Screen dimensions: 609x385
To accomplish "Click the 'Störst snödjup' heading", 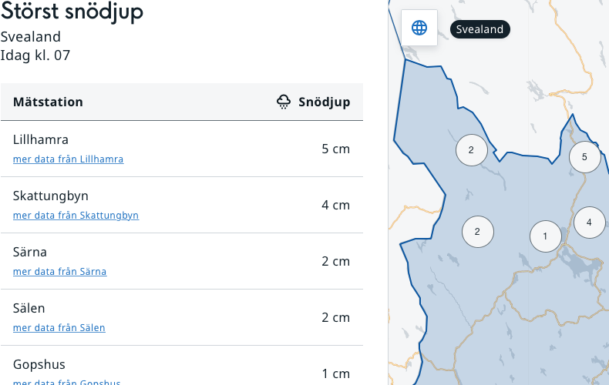I will (x=72, y=12).
